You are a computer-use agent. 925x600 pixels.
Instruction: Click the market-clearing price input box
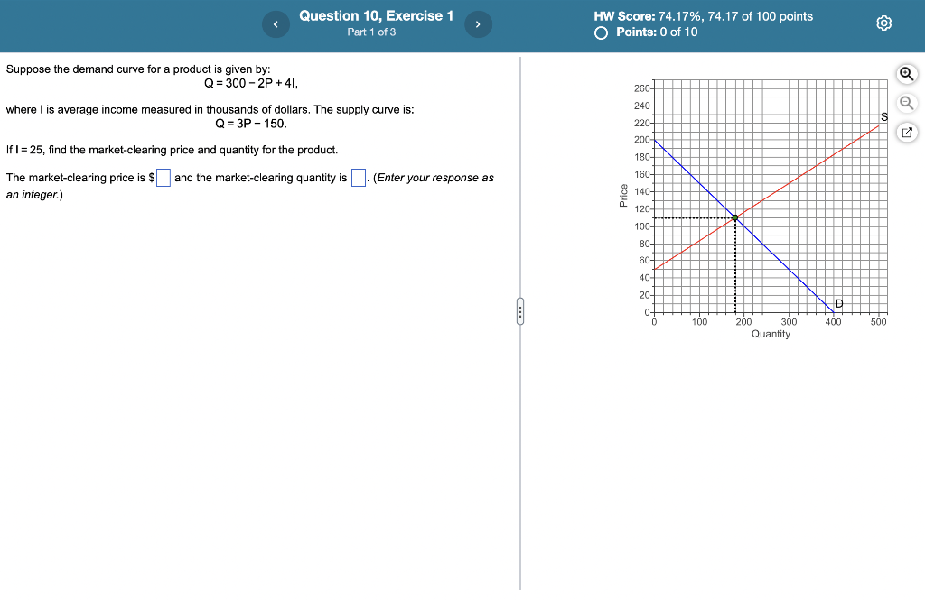click(x=163, y=178)
